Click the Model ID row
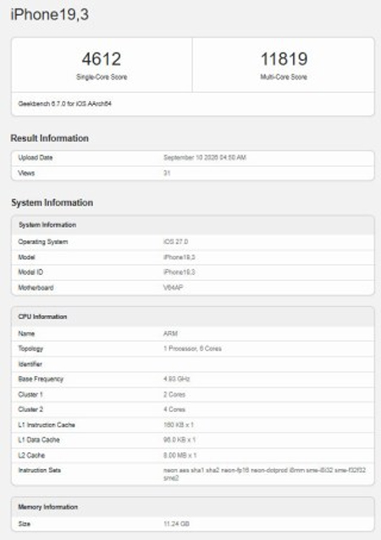Image resolution: width=381 pixels, height=540 pixels. point(192,273)
